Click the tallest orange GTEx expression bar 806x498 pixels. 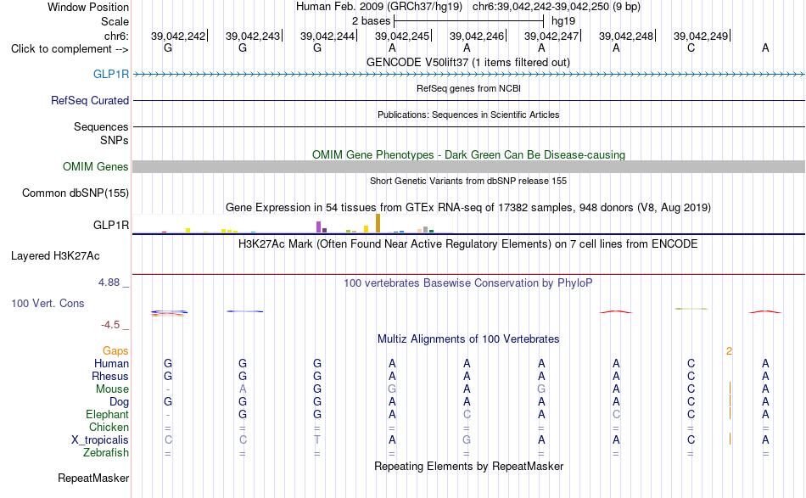pos(378,224)
